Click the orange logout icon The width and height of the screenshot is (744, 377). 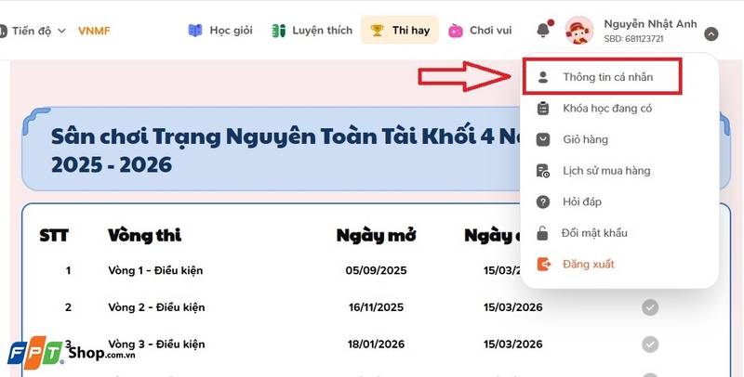[544, 265]
